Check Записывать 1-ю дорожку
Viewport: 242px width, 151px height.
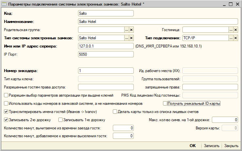[x=60, y=120]
